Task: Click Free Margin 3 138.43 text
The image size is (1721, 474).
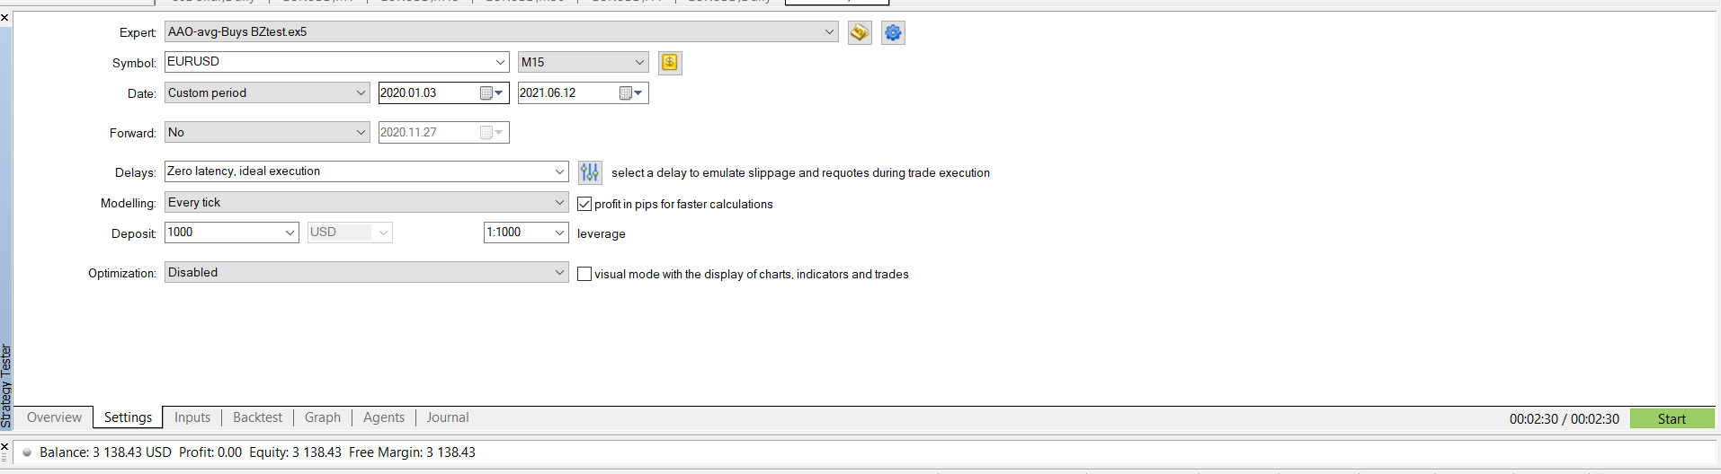Action: [x=412, y=452]
